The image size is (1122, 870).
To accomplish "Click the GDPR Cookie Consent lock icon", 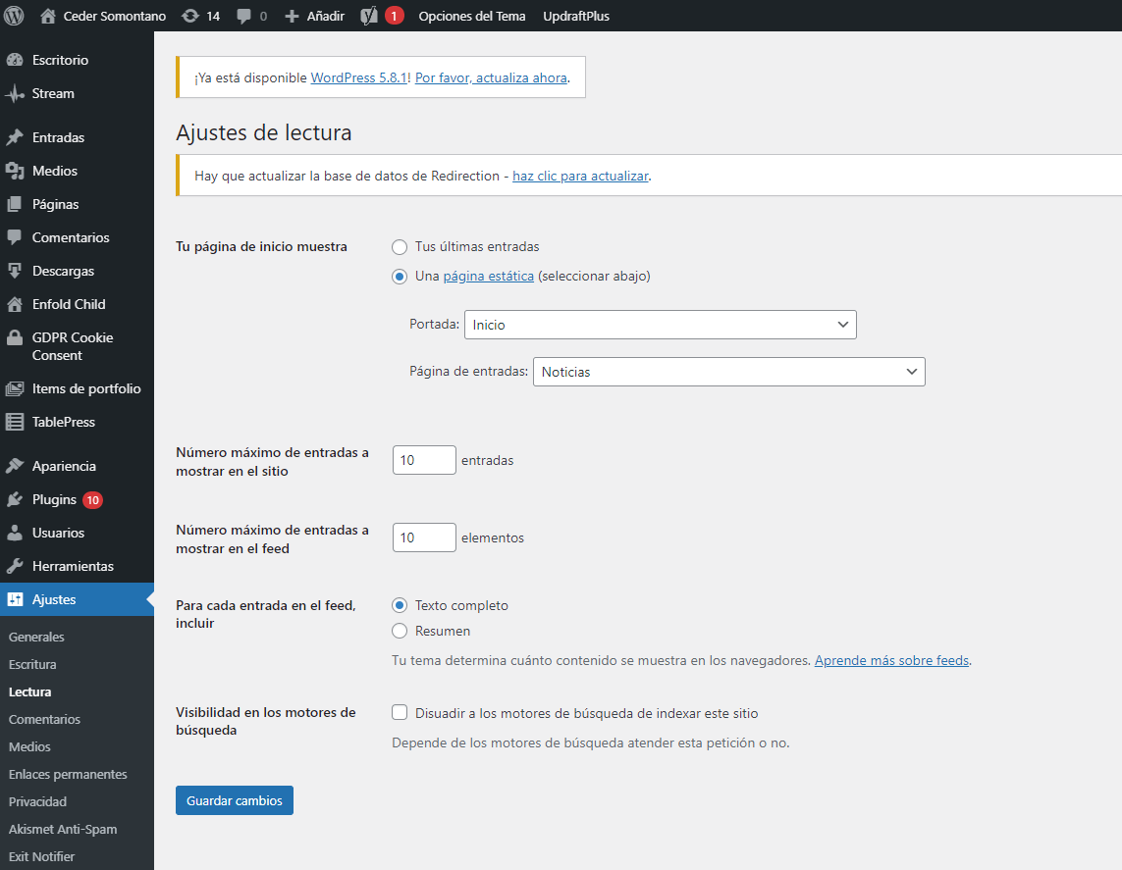I will (15, 337).
